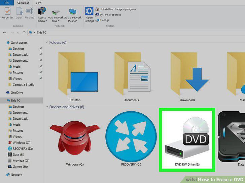The image size is (245, 183).
Task: Unpin Desktop using its pin icon
Action: click(41, 49)
